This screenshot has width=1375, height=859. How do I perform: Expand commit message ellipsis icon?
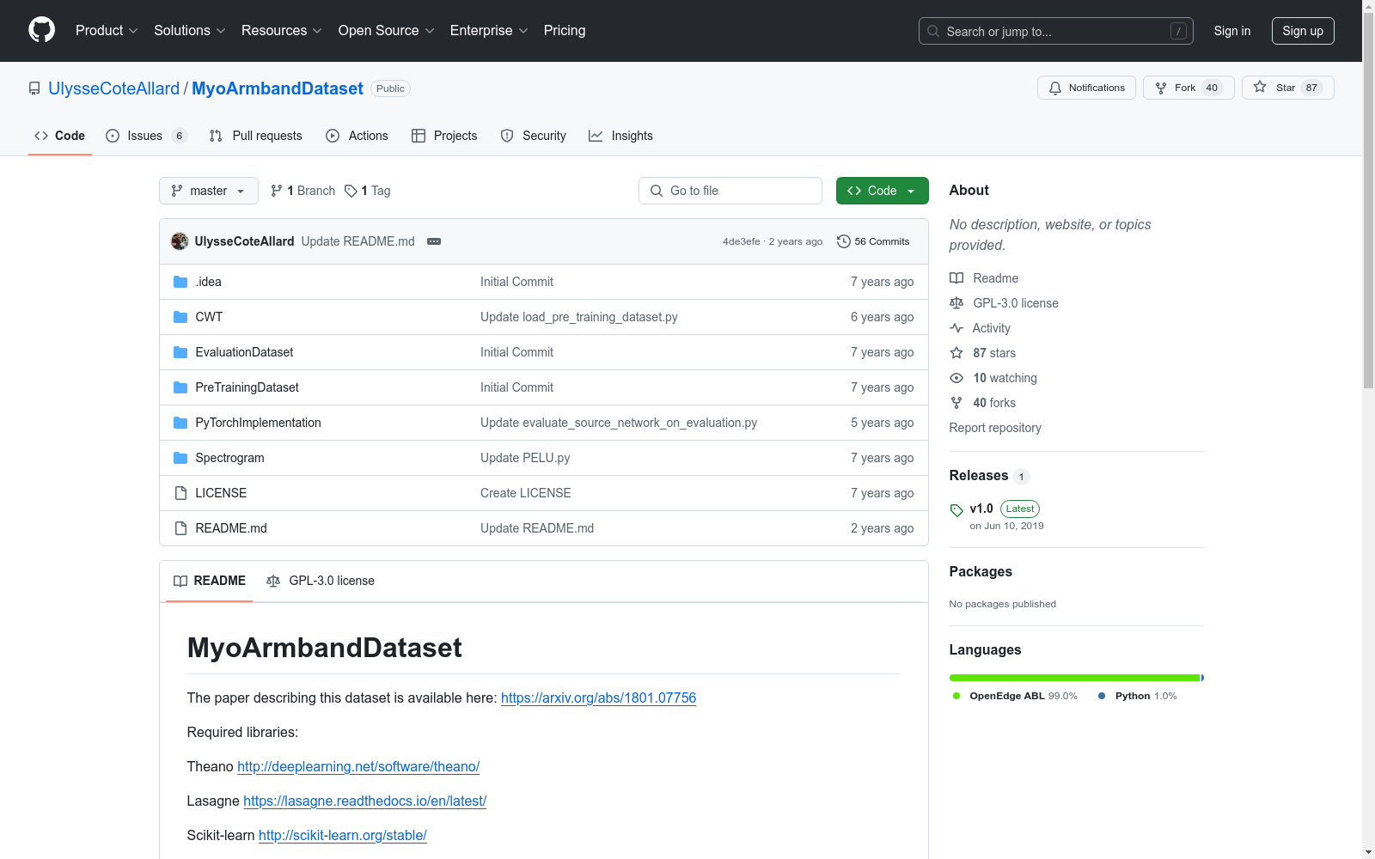[x=434, y=241]
